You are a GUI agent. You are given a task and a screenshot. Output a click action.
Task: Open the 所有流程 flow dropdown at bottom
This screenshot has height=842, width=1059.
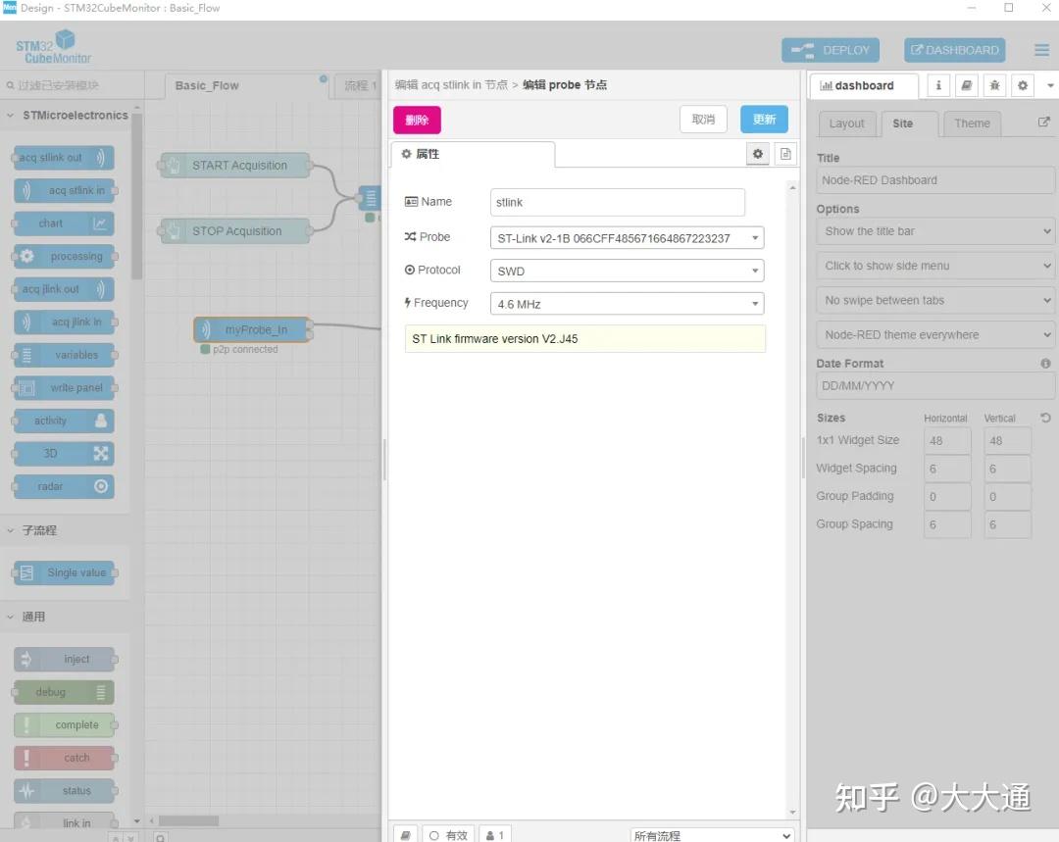713,834
